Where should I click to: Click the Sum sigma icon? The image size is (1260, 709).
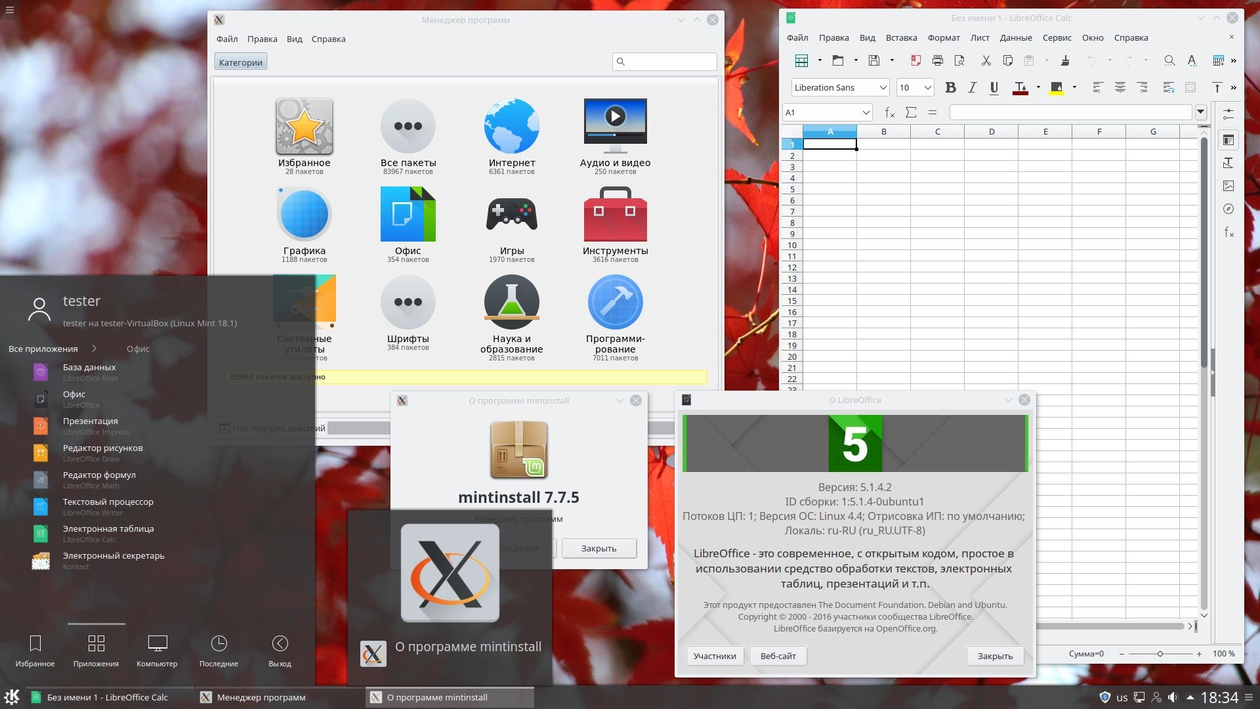point(911,112)
